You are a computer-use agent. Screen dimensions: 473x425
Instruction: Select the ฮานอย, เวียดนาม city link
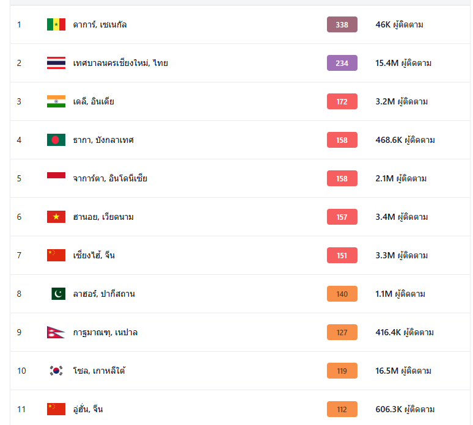pyautogui.click(x=103, y=217)
